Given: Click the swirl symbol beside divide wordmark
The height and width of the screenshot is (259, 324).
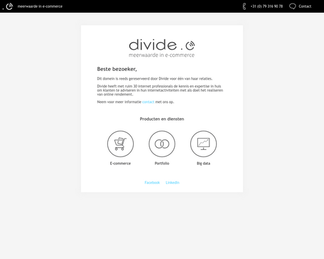Looking at the screenshot, I should [x=190, y=46].
